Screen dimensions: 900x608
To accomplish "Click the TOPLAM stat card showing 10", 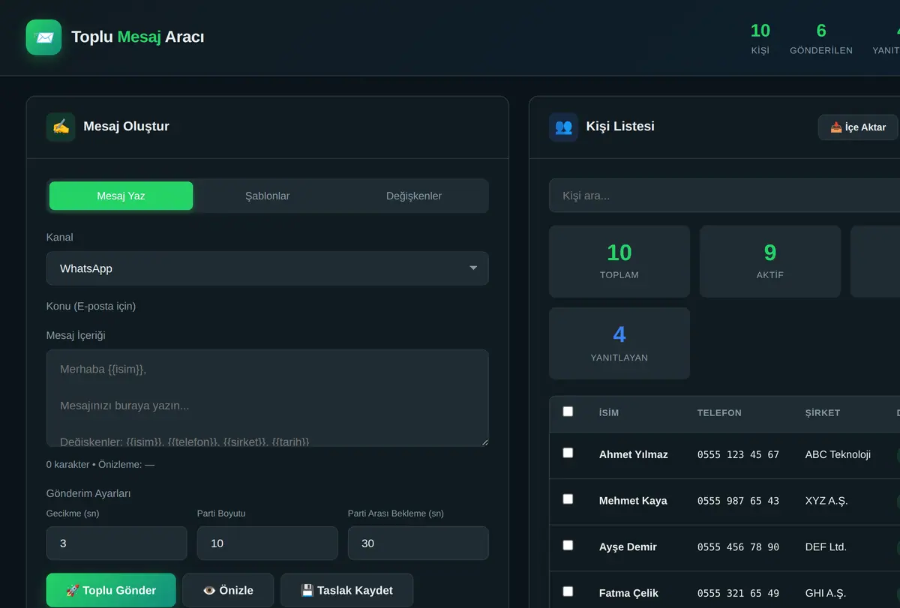I will (619, 262).
